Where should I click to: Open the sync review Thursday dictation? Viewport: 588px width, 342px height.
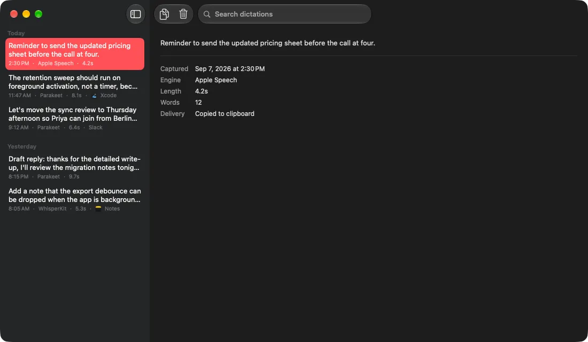click(75, 118)
